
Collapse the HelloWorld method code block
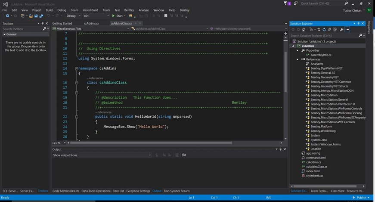click(77, 117)
